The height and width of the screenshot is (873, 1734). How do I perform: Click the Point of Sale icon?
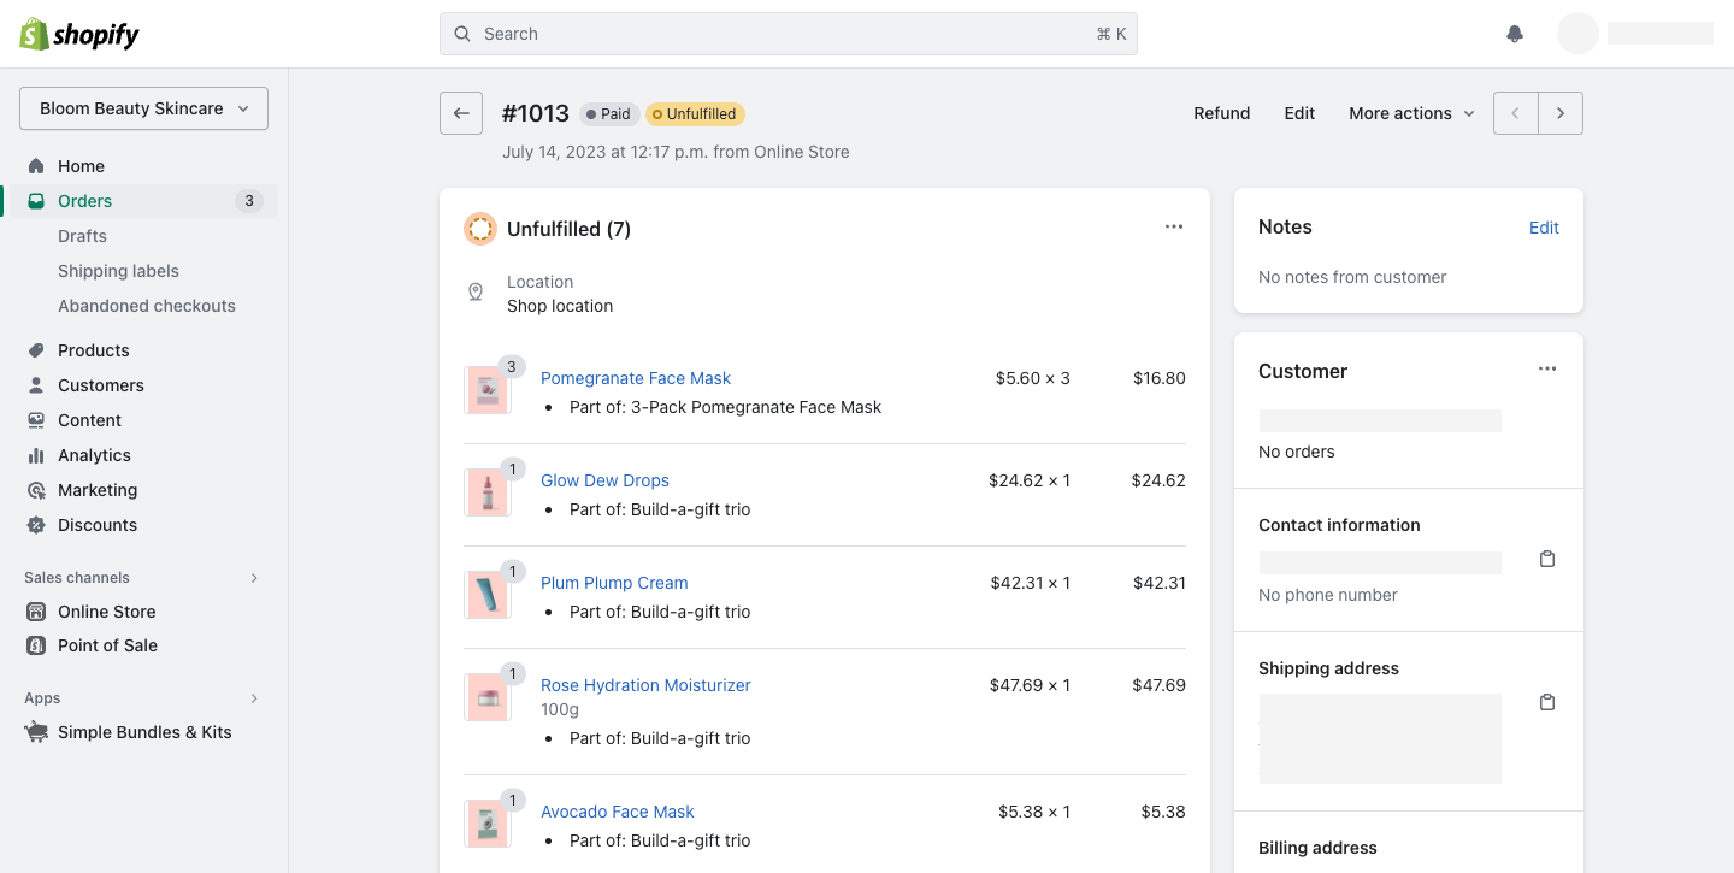36,645
